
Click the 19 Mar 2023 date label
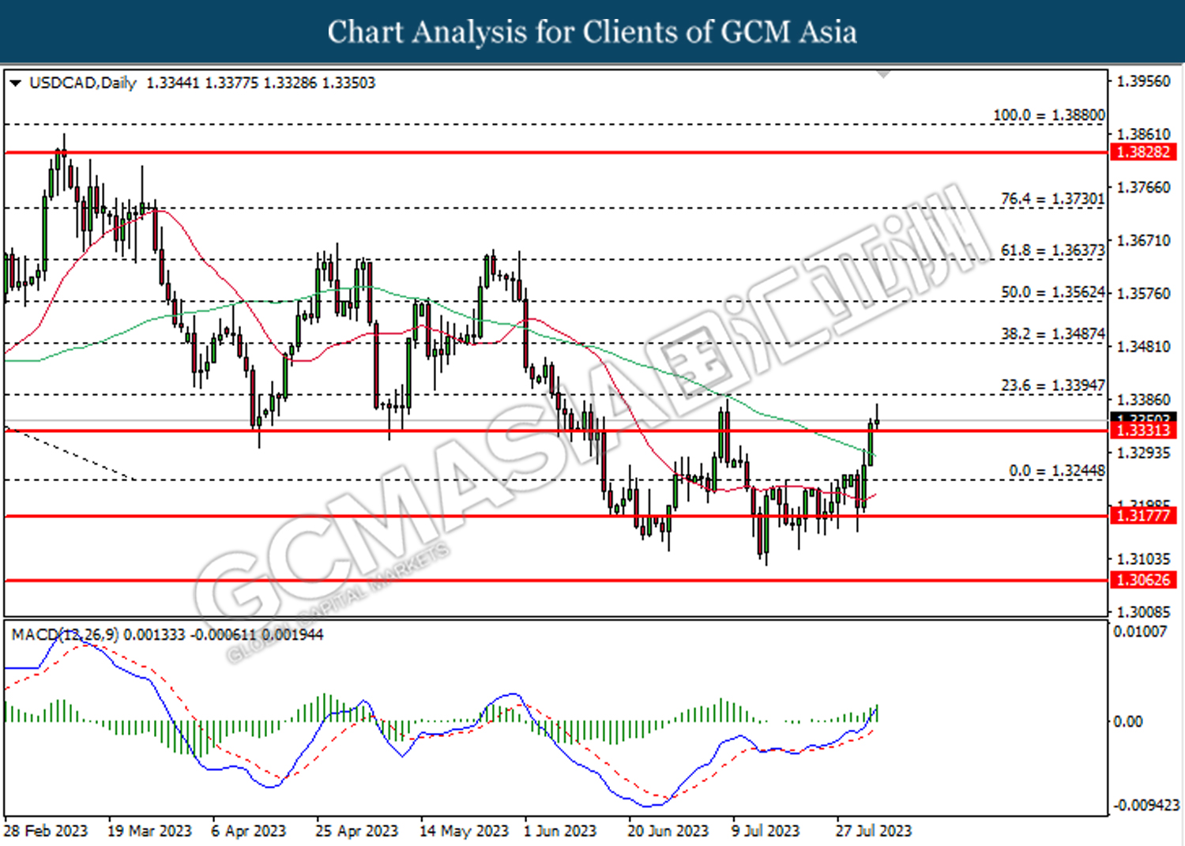(x=149, y=831)
